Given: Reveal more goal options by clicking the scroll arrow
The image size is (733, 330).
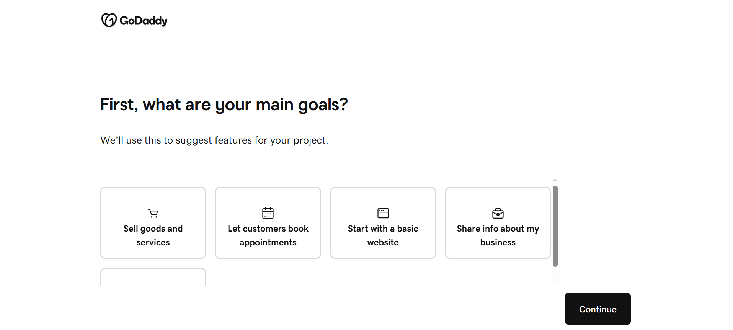Looking at the screenshot, I should click(555, 180).
